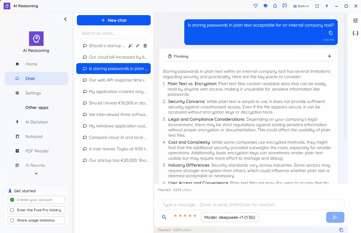Open chat 'A train leaves Toyko at 9:00 t...'
Image resolution: width=361 pixels, height=233 pixels.
point(114,149)
